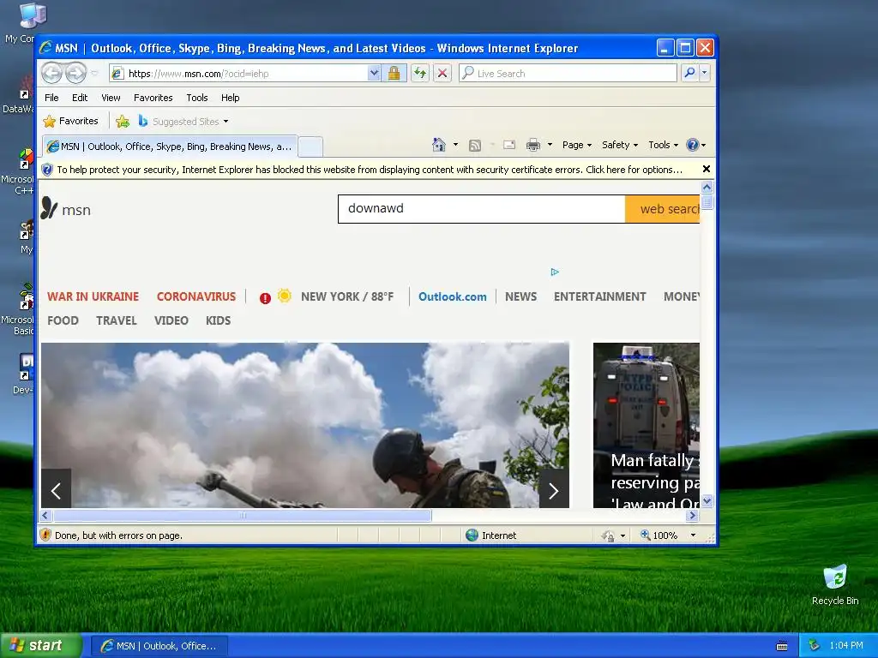Close the information bar with X

click(707, 169)
